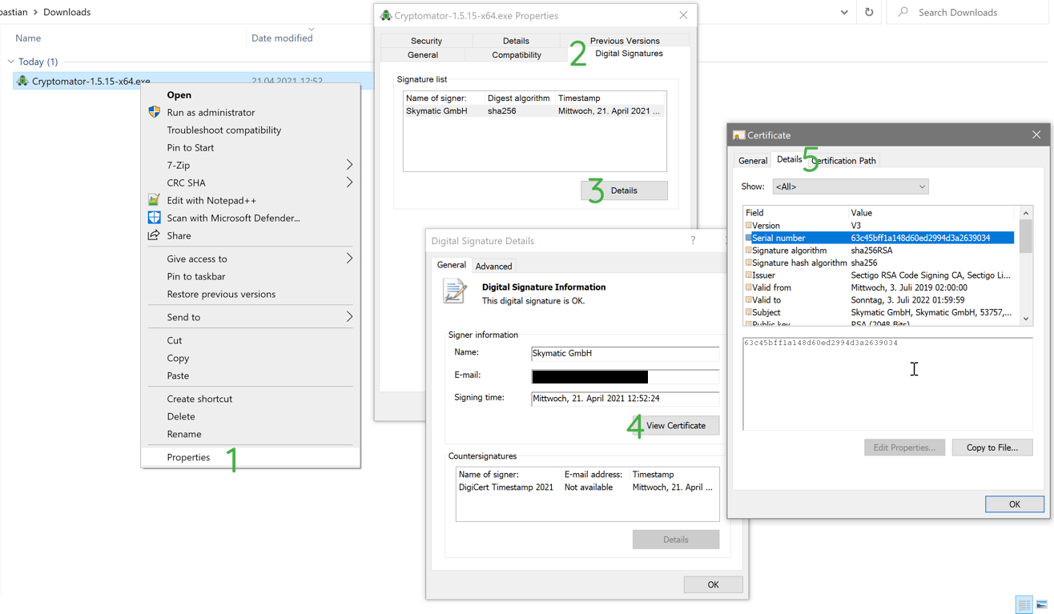1054x614 pixels.
Task: Click the Share icon in context menu
Action: click(x=154, y=235)
